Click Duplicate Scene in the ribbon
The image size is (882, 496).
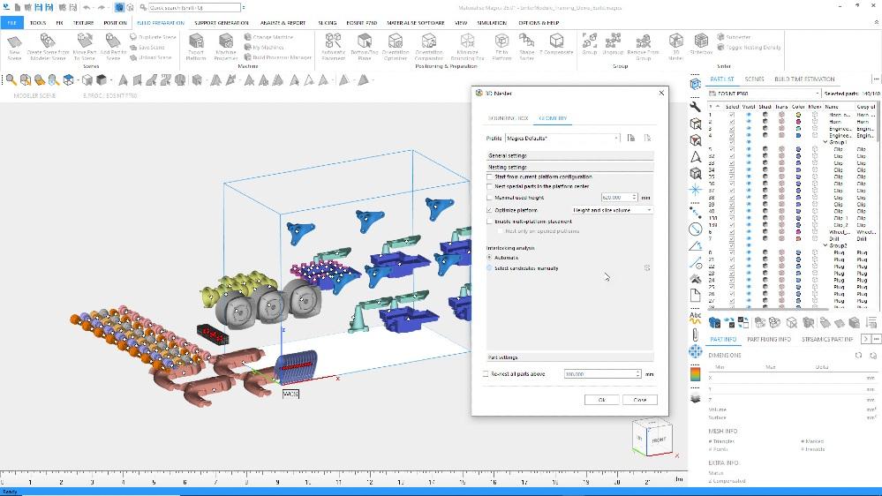pos(153,37)
